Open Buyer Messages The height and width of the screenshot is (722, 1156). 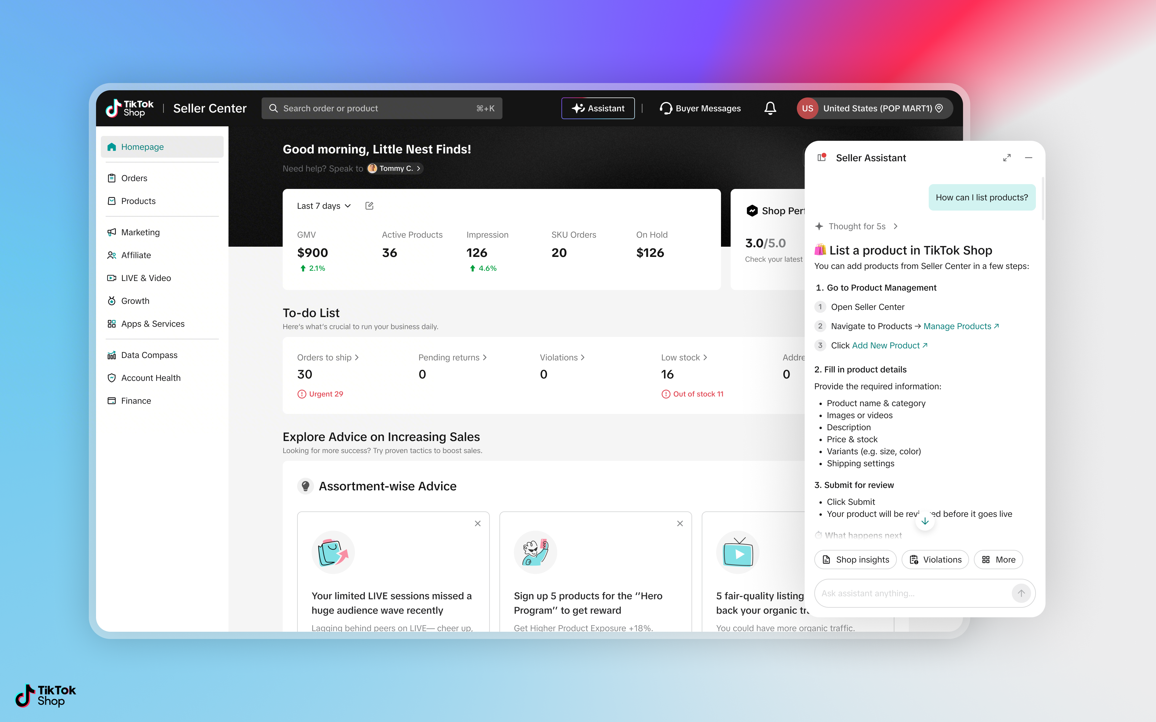(700, 108)
